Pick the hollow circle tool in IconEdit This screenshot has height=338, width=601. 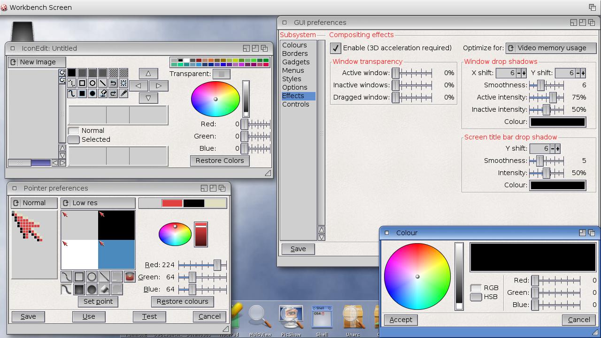click(x=92, y=83)
